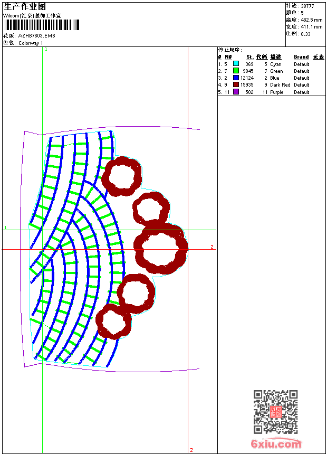Click the 停止顺序 stop sequence heading
Screen dimensions: 327x454
tap(230, 50)
